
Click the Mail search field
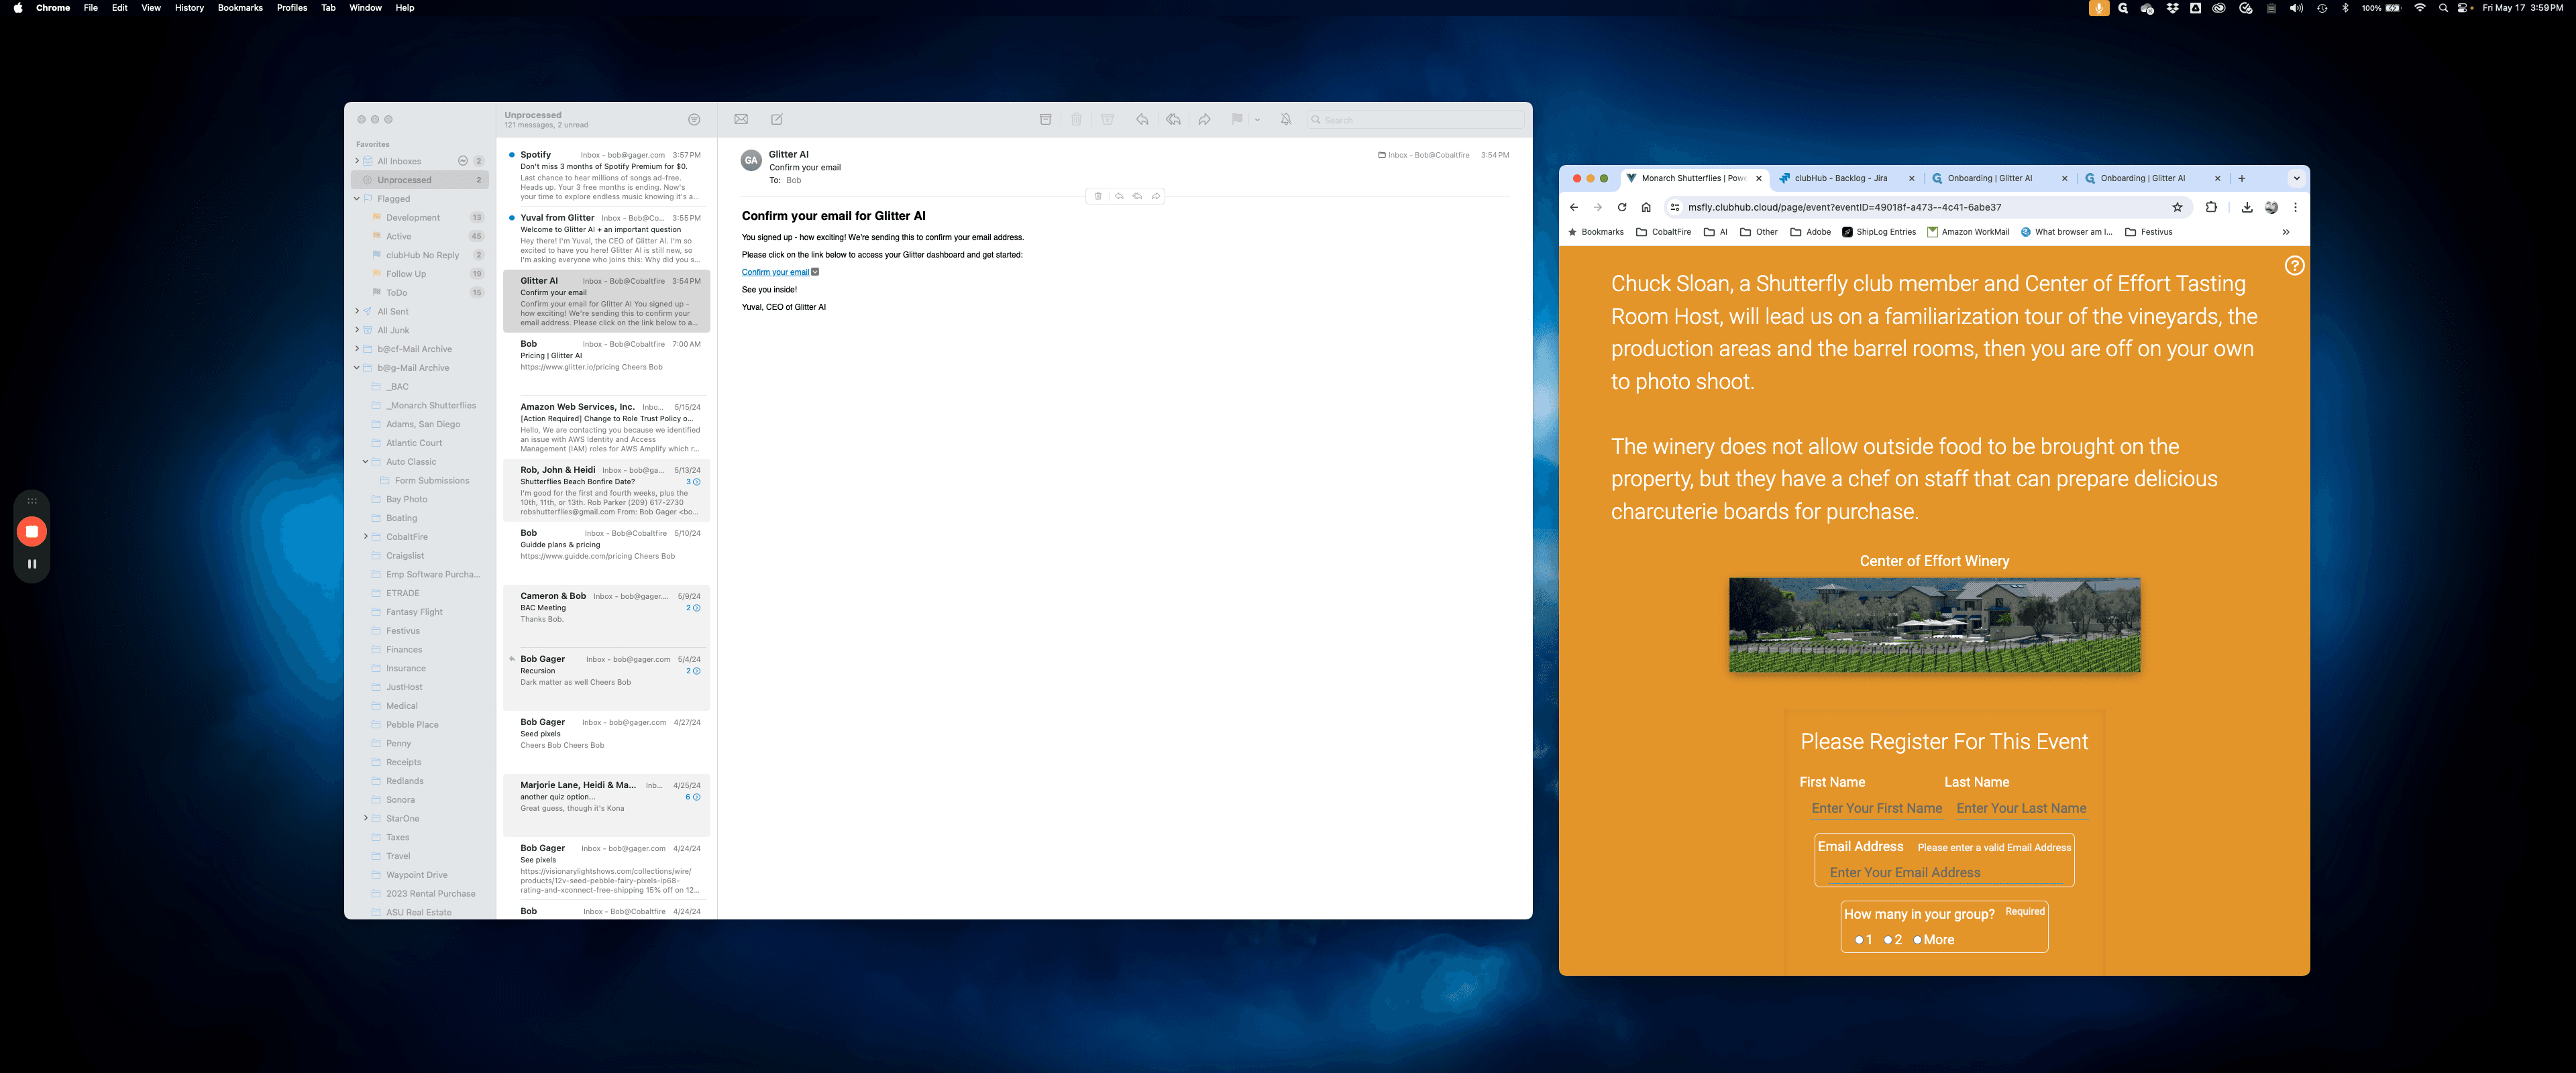pyautogui.click(x=1415, y=120)
